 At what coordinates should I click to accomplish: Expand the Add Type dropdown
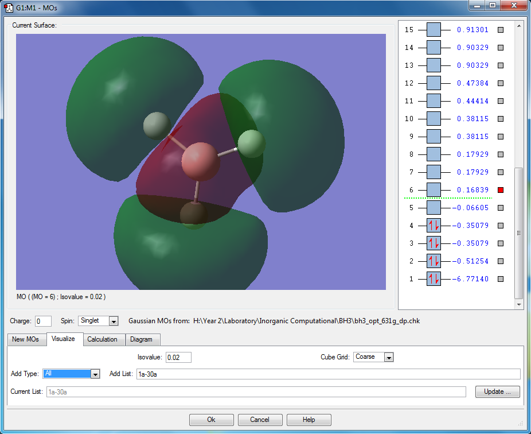coord(95,374)
